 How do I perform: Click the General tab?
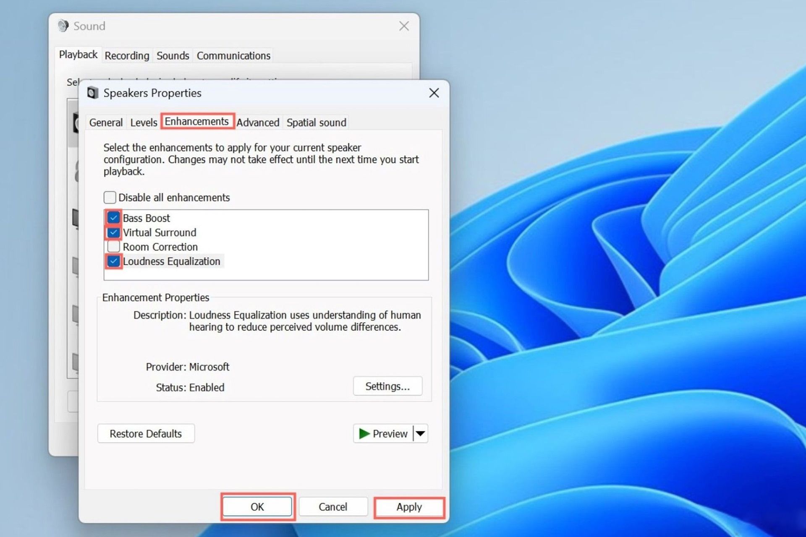(106, 122)
